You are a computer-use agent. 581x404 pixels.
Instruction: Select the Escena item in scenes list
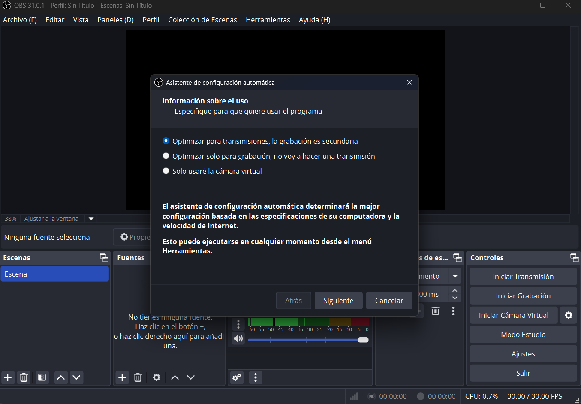[54, 274]
